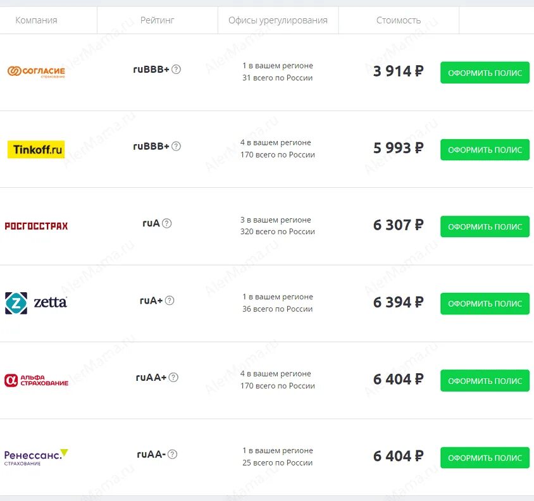
Task: Click Оформить полис for Tinkoff 5 993 ₽
Action: click(485, 149)
